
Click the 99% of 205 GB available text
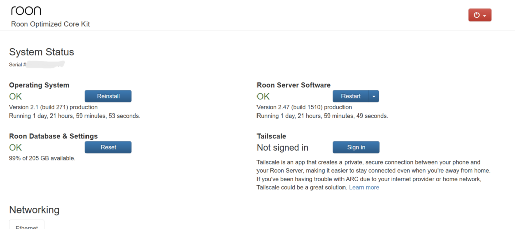[42, 158]
